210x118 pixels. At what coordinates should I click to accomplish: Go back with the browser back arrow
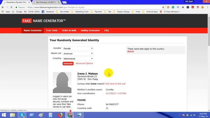(x=3, y=7)
